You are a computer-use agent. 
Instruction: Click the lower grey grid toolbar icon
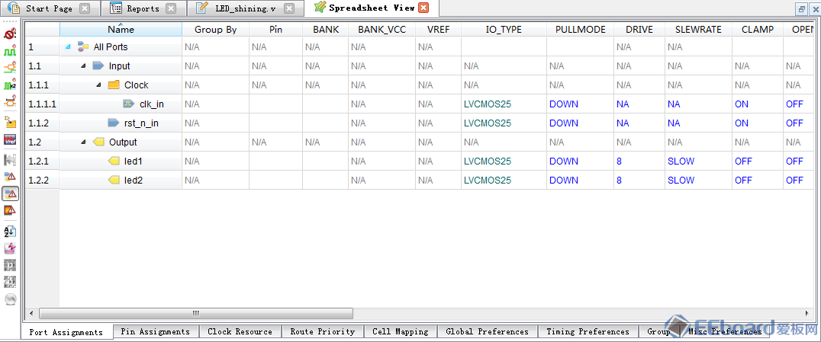(9, 282)
